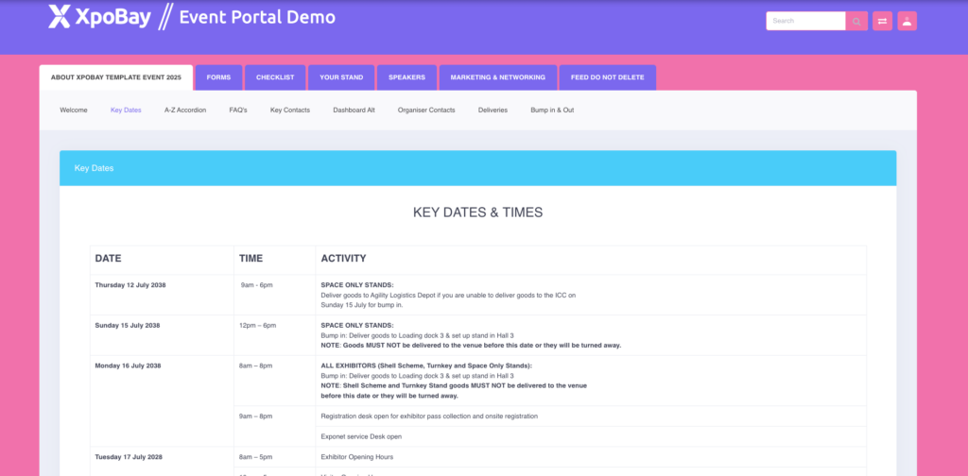Open the user profile icon
This screenshot has width=968, height=476.
(907, 21)
